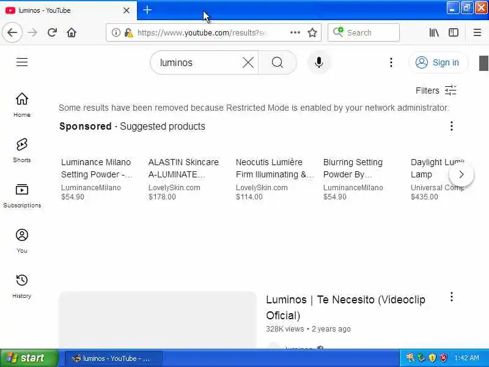Screen dimensions: 489x367
Task: Open Luminance Milano Setting Powder $54.90 product
Action: point(97,179)
